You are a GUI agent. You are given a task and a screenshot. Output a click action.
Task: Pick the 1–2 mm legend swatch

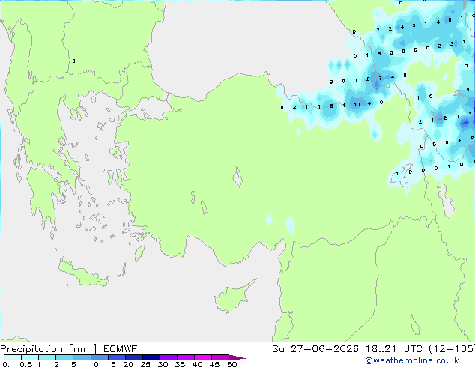coord(47,357)
